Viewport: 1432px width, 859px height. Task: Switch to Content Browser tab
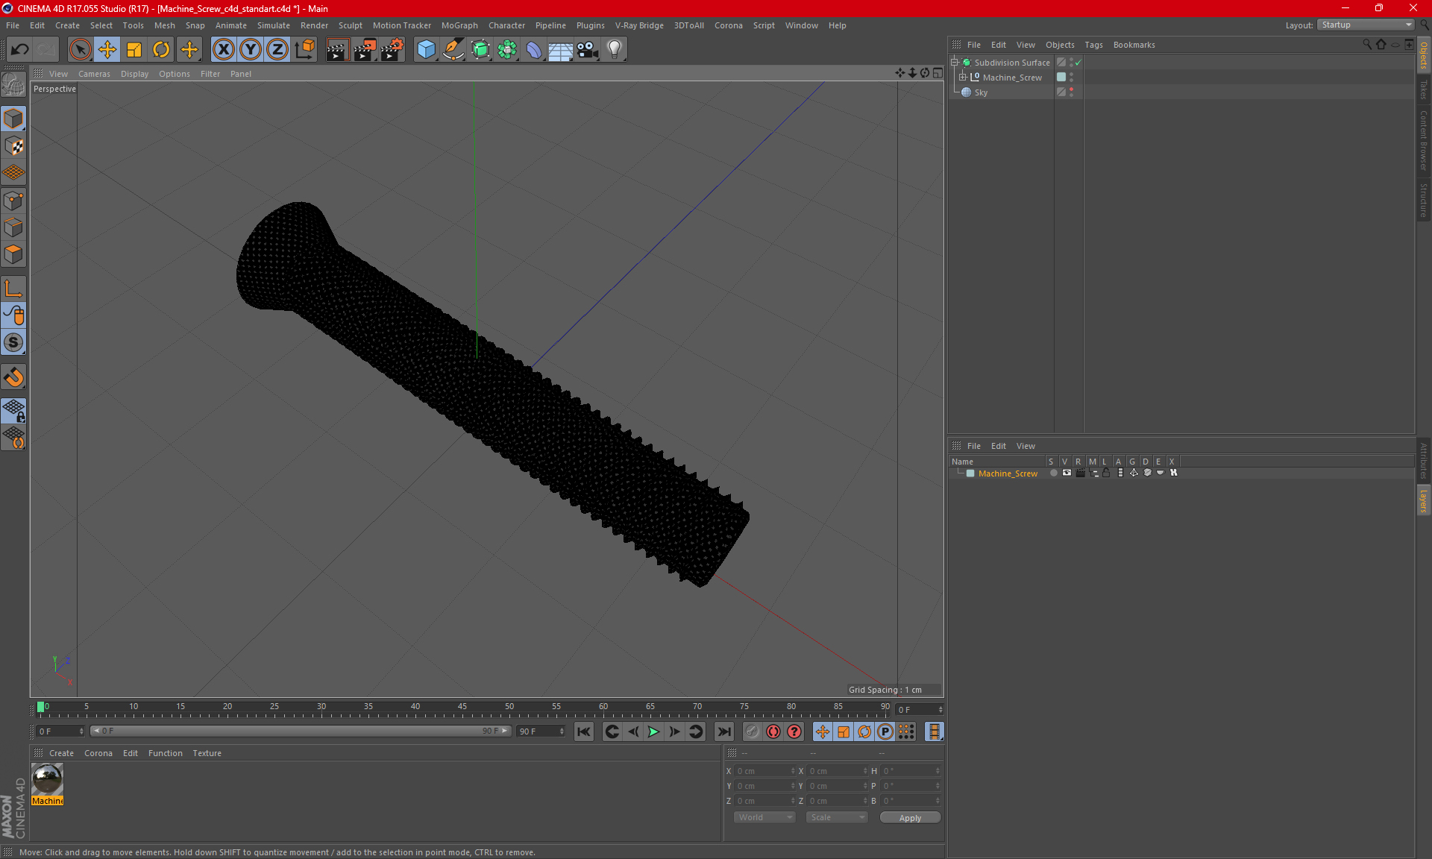(1424, 140)
